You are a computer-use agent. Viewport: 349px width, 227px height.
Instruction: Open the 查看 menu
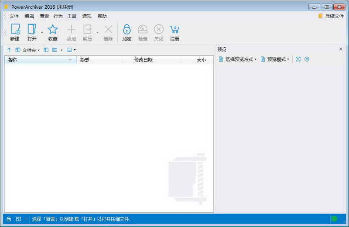pos(44,16)
